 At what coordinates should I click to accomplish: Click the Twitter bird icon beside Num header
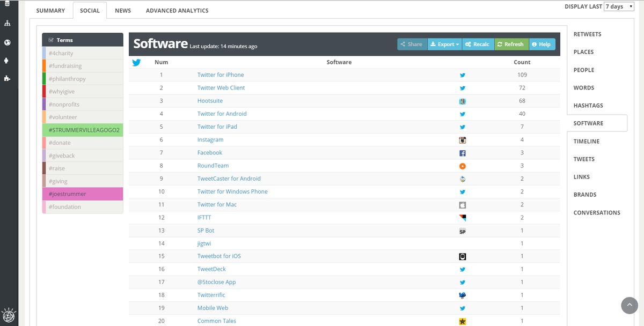(136, 62)
